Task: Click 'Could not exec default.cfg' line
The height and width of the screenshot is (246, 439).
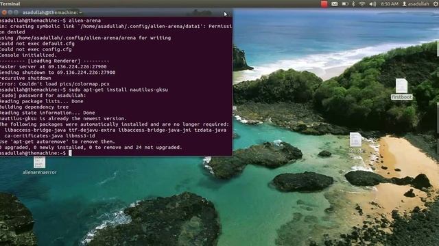Action: (x=37, y=44)
